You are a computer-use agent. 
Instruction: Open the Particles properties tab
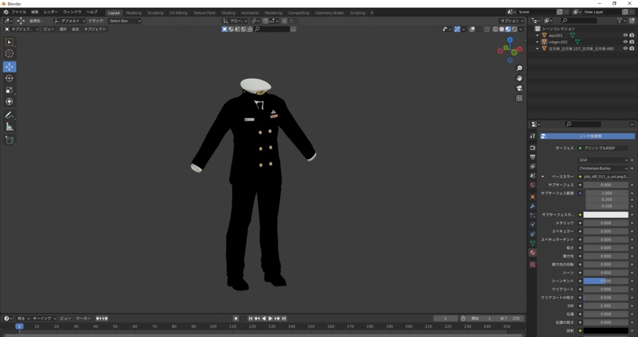(533, 215)
